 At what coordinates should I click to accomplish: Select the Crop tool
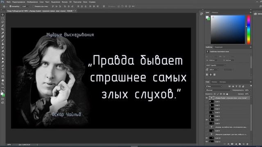click(x=3, y=29)
